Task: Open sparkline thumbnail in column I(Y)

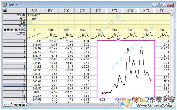Action: pos(162,36)
